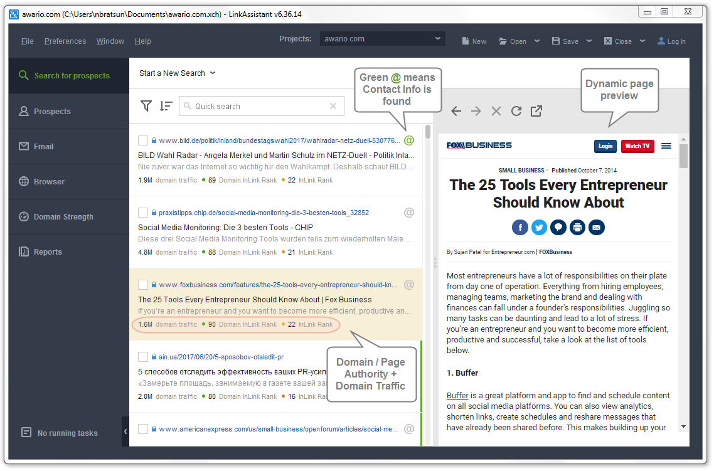
Task: Open hamburger menu on Fox Business page
Action: (666, 146)
